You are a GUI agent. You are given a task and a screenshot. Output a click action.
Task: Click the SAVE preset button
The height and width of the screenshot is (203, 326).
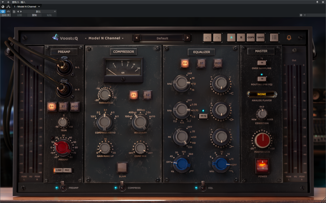point(260,37)
